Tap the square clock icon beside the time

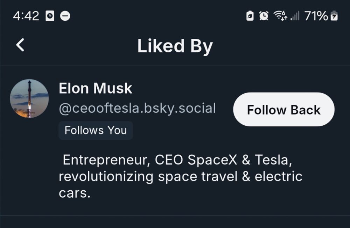pyautogui.click(x=50, y=16)
